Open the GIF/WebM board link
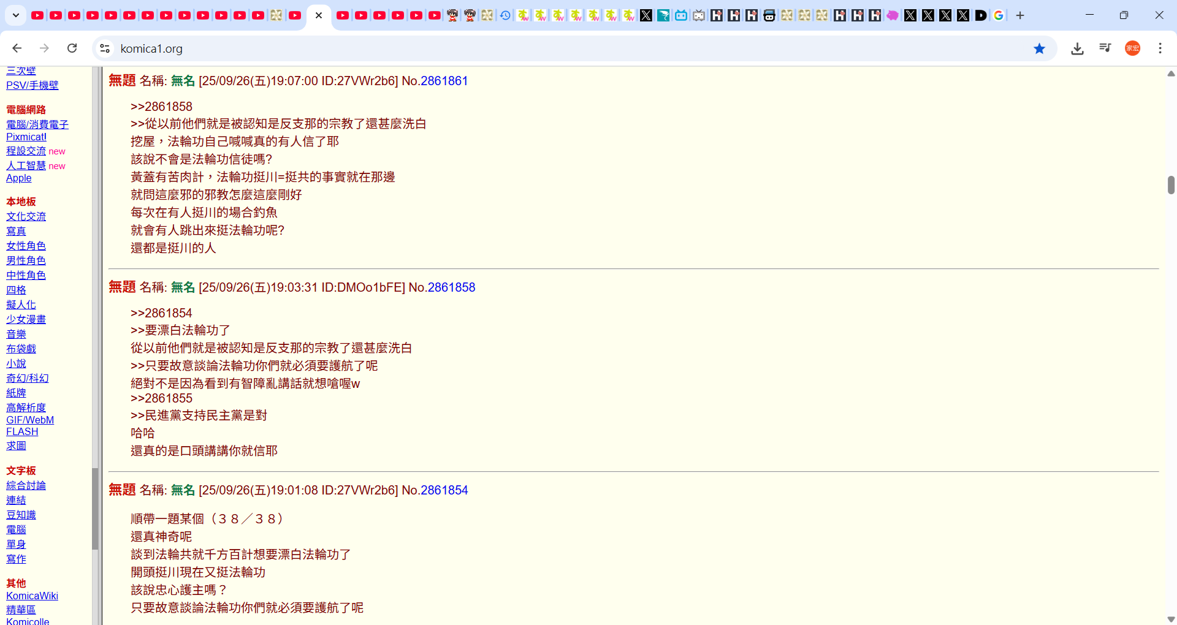This screenshot has width=1177, height=625. click(30, 420)
